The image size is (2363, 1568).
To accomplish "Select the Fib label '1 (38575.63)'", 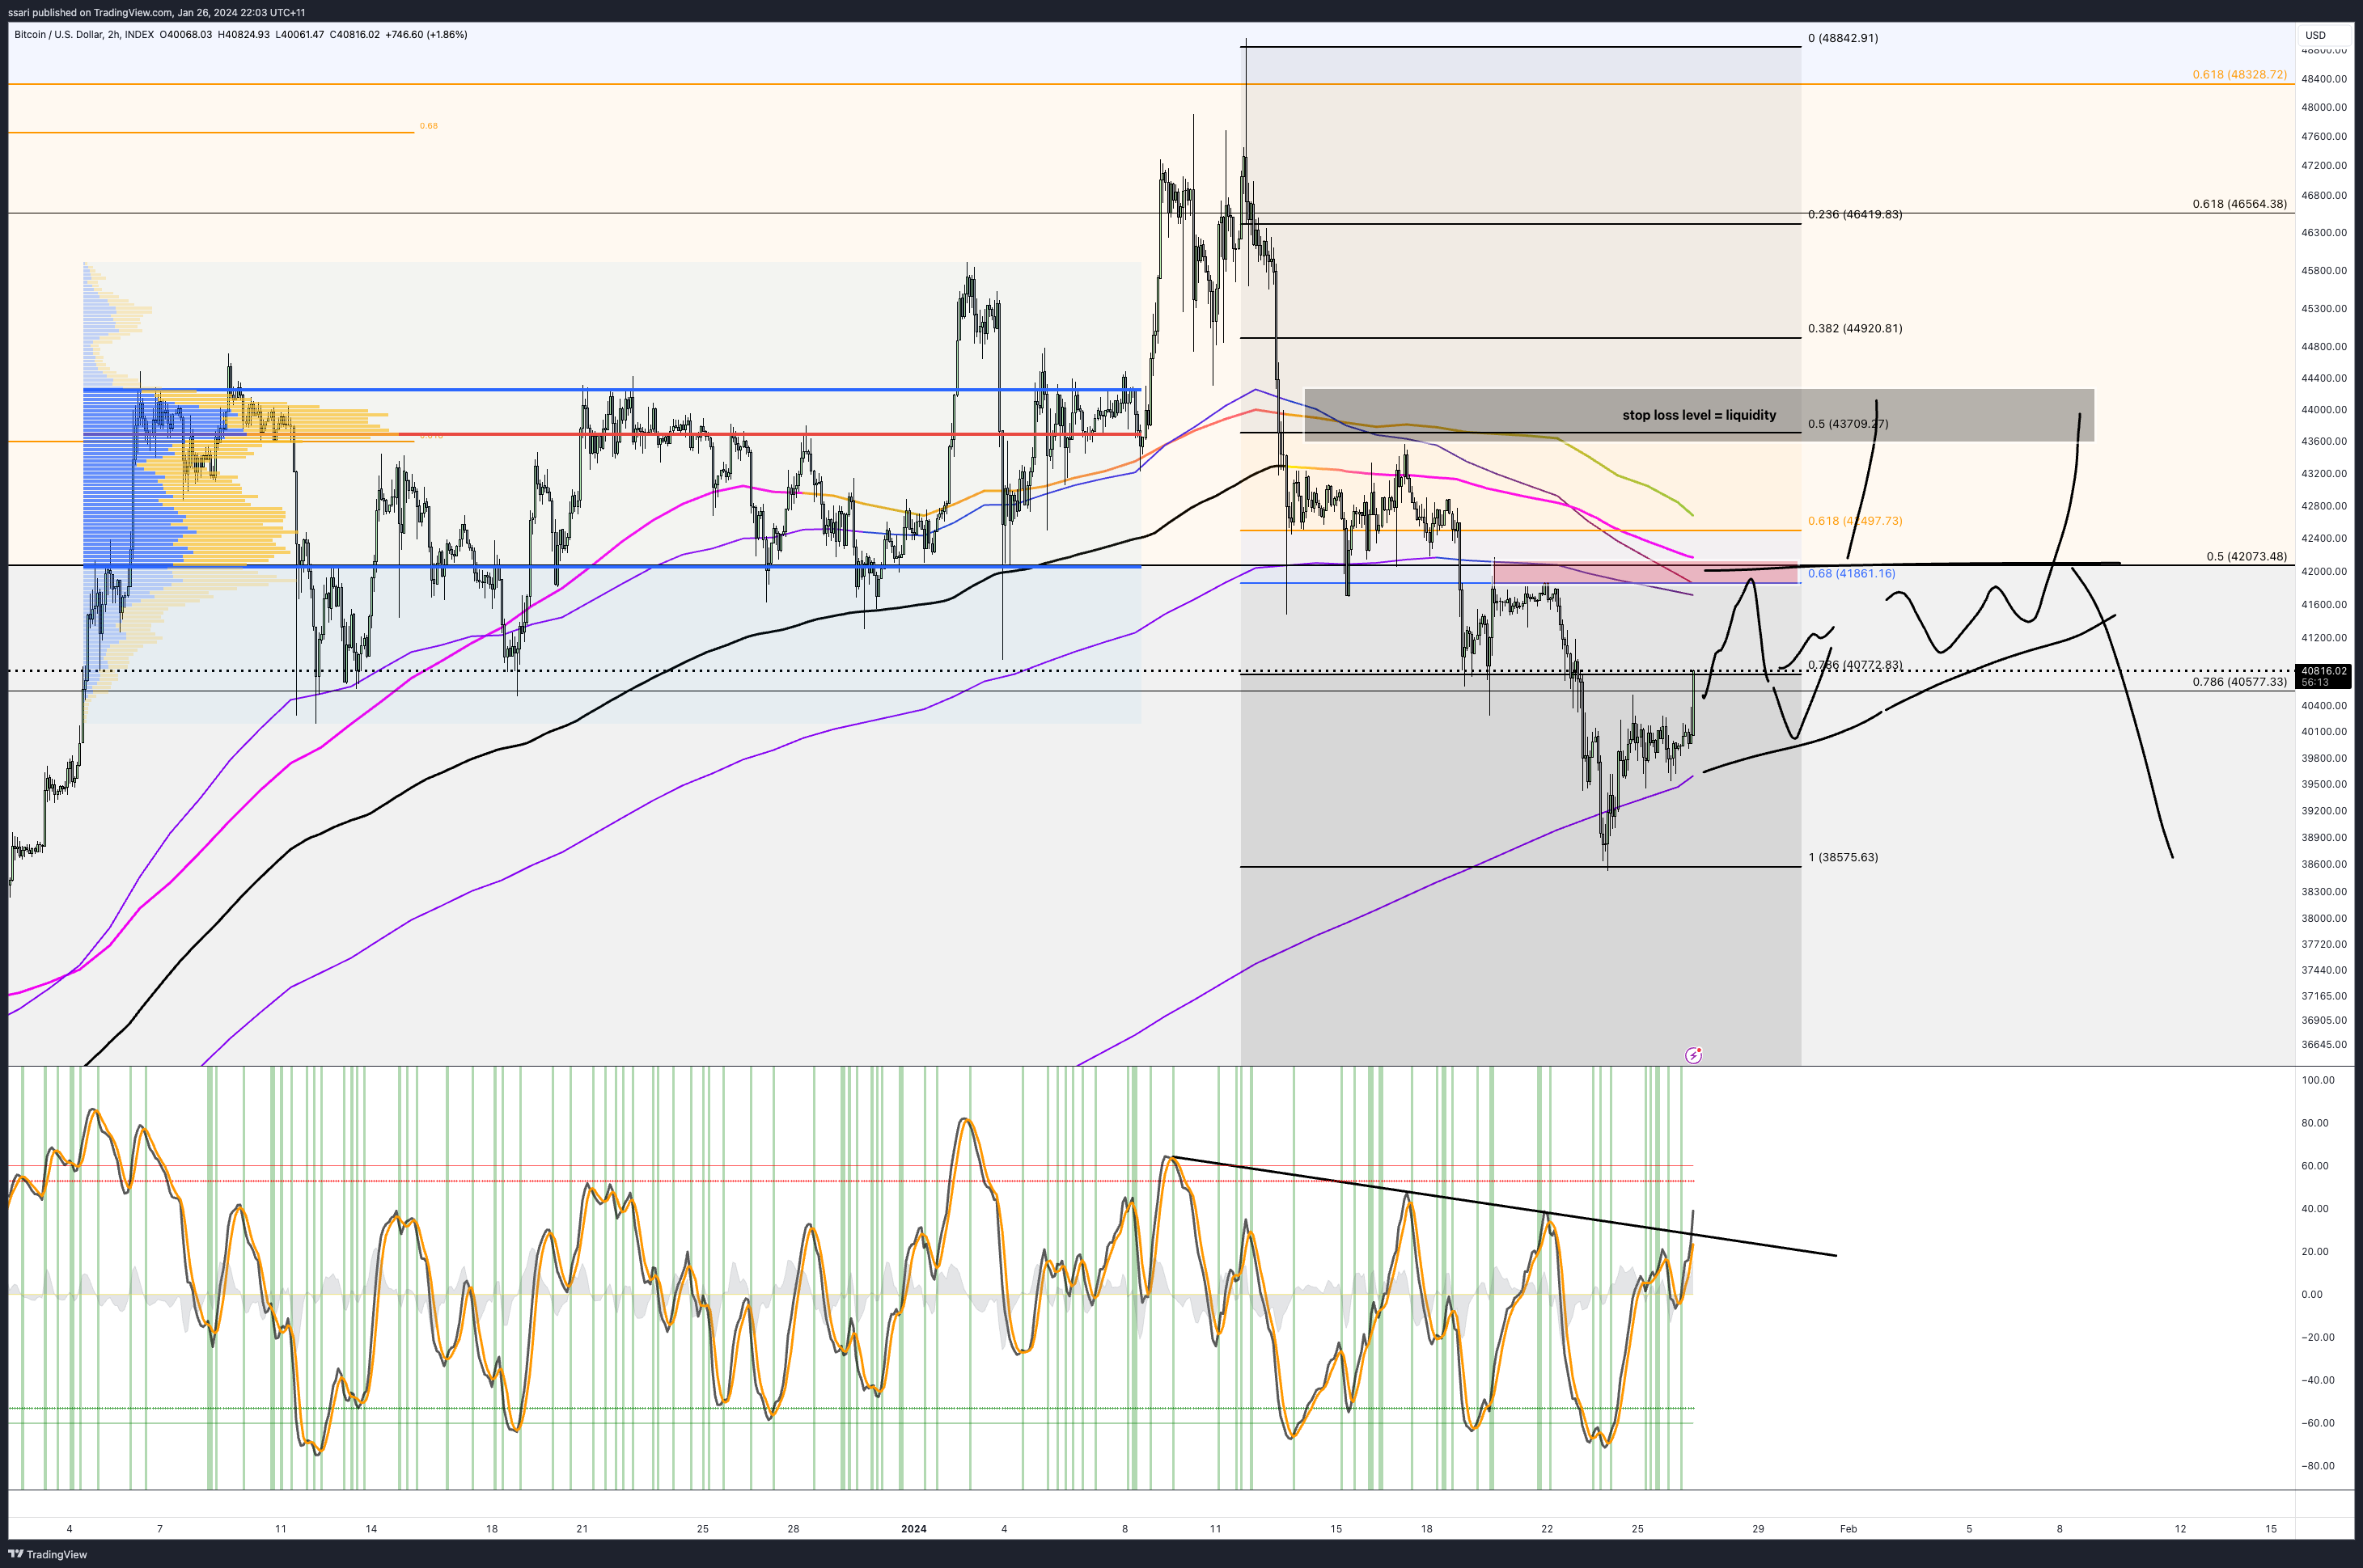I will [x=1843, y=857].
